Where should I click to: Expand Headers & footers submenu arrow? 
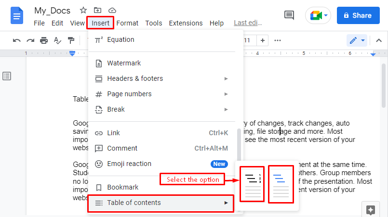coord(226,79)
